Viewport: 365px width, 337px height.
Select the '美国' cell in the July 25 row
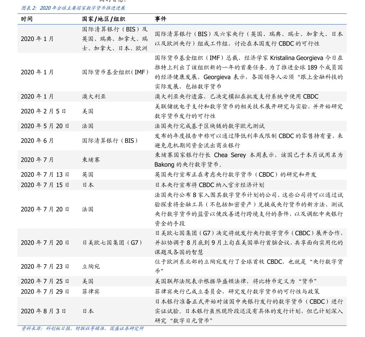pos(88,281)
